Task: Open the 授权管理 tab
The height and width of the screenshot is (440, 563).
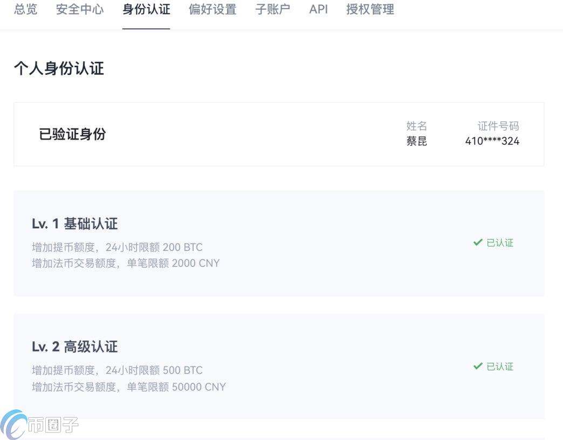Action: coord(370,9)
